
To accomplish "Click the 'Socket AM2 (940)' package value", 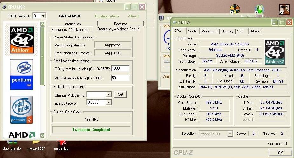I will [230, 55].
